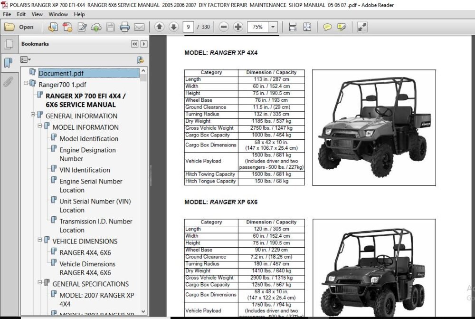Click the fit one full page icon
This screenshot has height=319, width=475.
coord(307,27)
